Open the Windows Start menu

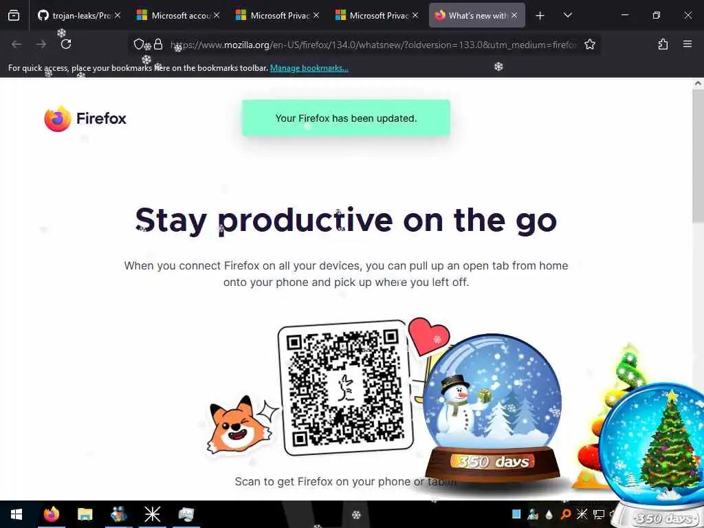coord(16,514)
